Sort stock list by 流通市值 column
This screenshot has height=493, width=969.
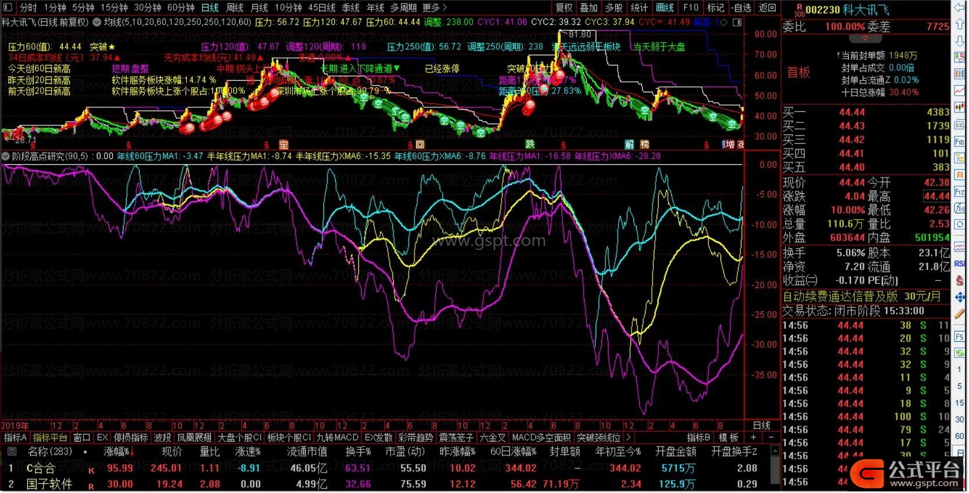pyautogui.click(x=307, y=451)
